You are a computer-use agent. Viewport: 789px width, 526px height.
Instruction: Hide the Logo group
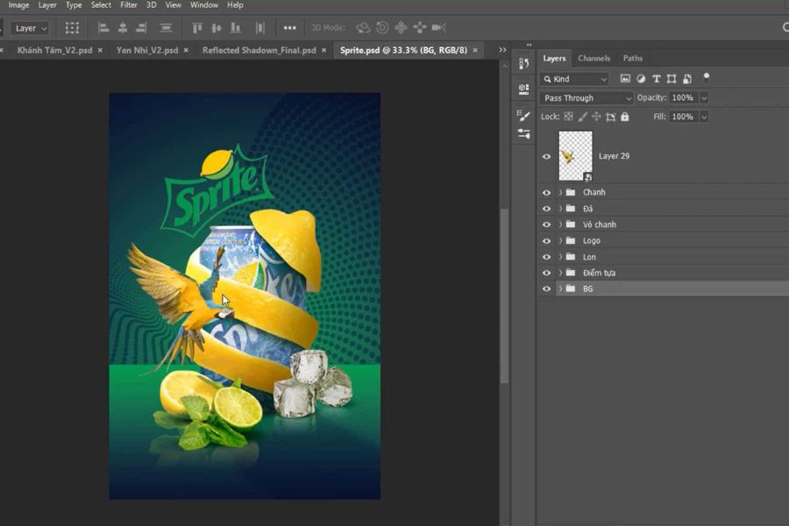[x=546, y=240]
